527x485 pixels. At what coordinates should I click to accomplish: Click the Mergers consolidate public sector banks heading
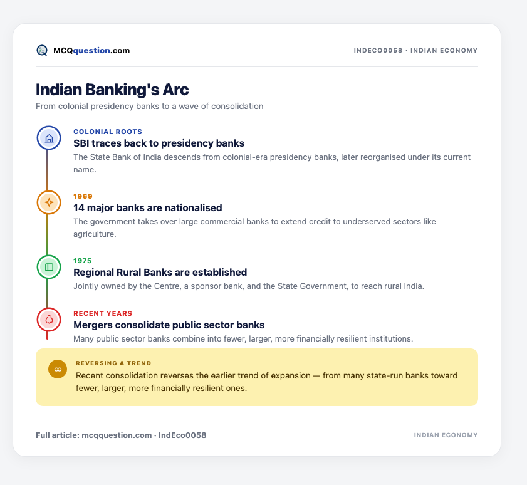(169, 325)
